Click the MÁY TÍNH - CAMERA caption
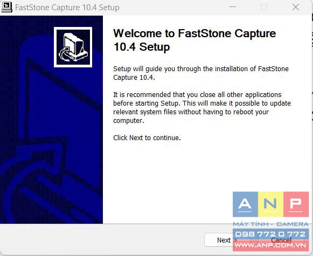This screenshot has width=313, height=256. tap(270, 224)
